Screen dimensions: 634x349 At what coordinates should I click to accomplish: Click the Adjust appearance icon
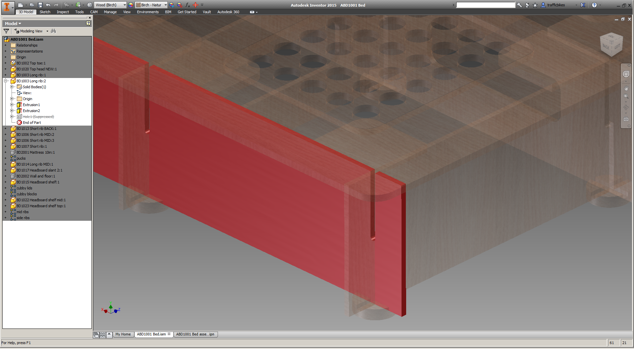[171, 5]
